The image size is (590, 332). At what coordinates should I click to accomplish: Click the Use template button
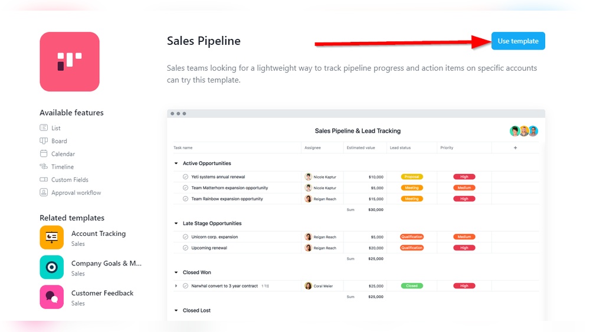[518, 41]
